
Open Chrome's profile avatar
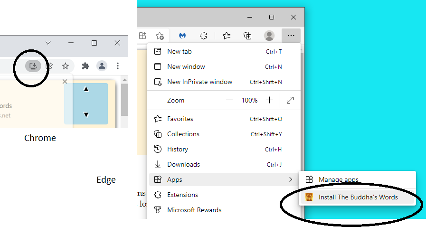click(x=102, y=66)
